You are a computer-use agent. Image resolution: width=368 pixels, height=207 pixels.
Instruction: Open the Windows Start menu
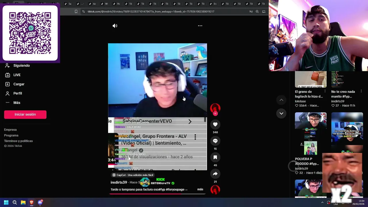[x=6, y=202]
